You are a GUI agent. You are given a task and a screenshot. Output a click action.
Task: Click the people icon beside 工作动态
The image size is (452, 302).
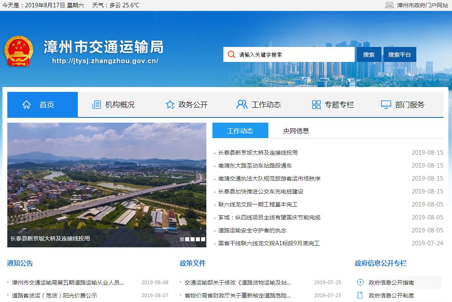[x=242, y=105]
